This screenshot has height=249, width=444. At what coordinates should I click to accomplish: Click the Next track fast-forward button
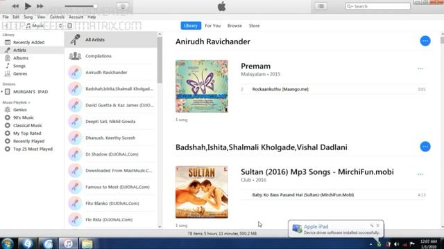[x=40, y=6]
